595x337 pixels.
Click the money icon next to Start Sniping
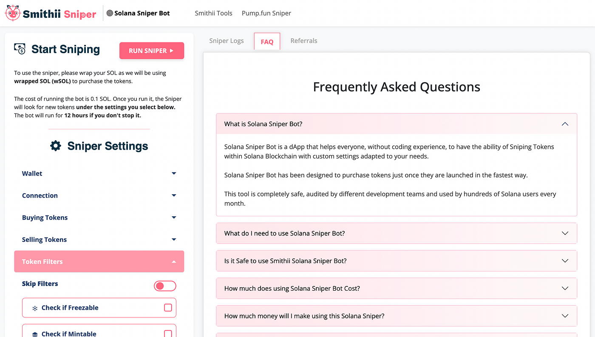pyautogui.click(x=20, y=49)
